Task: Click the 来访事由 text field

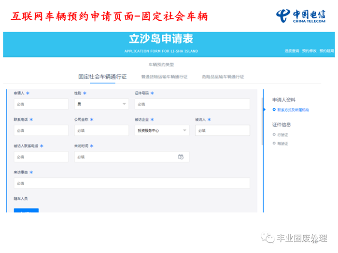Action: pos(132,183)
